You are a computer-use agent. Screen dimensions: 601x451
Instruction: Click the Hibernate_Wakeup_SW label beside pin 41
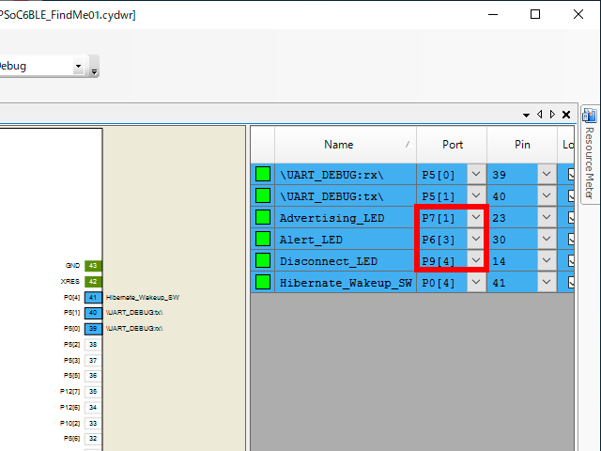(x=143, y=297)
